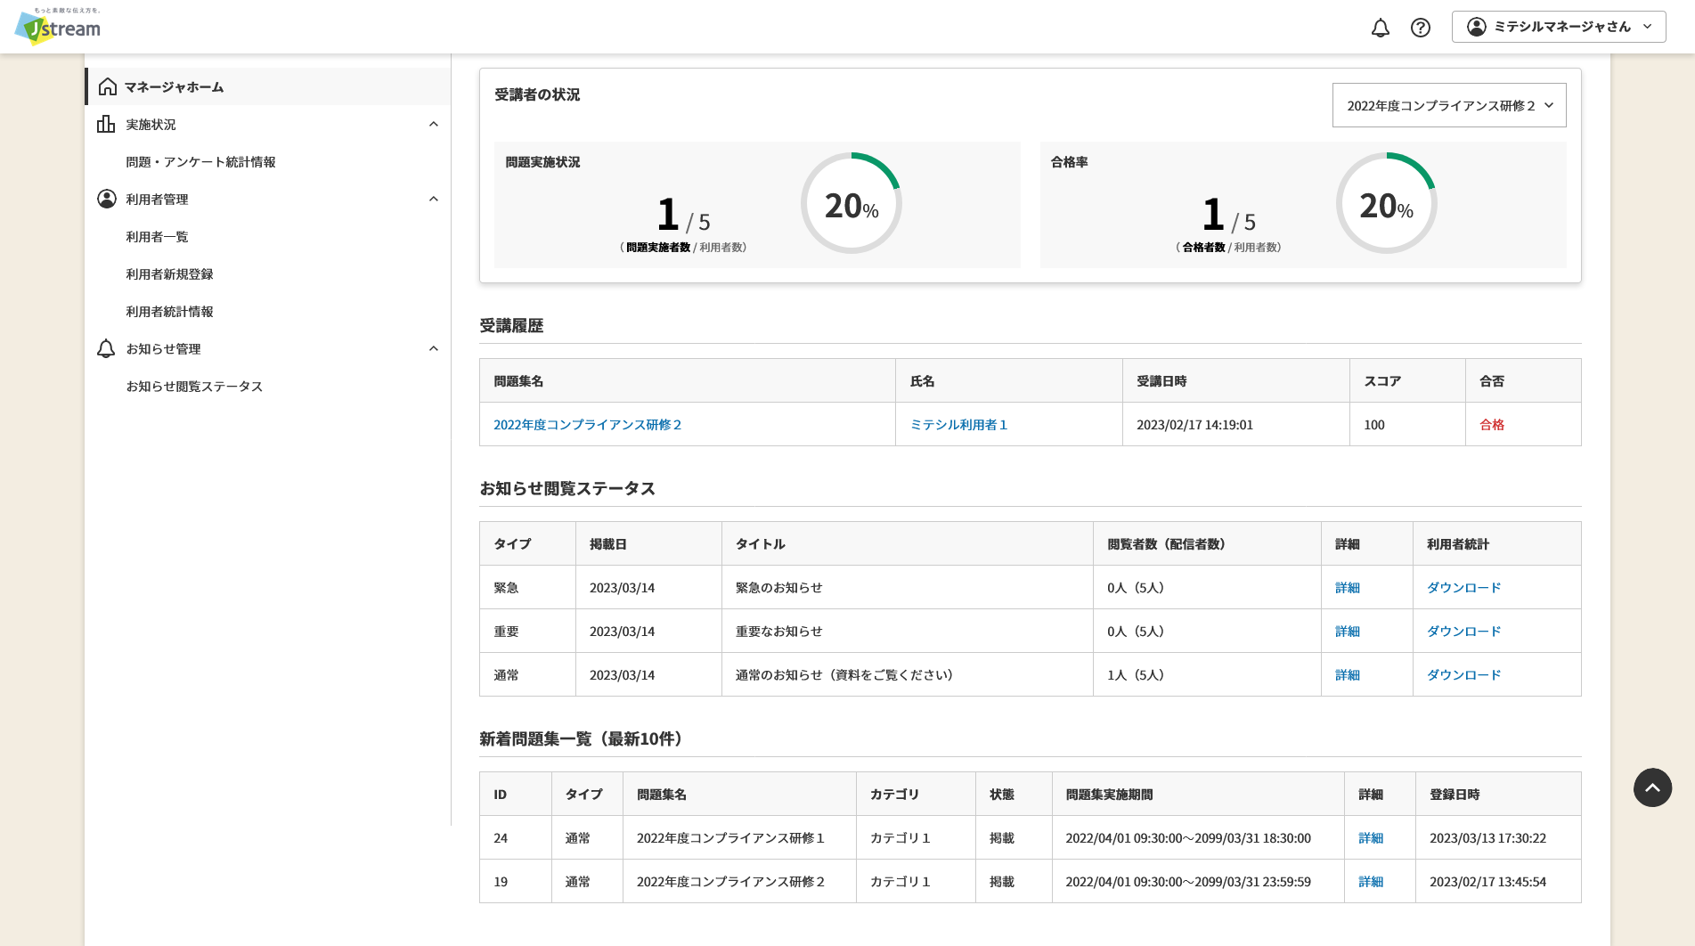Click 2022年度コンプライアンス研修１ in 新着問題集一覧

(x=730, y=838)
